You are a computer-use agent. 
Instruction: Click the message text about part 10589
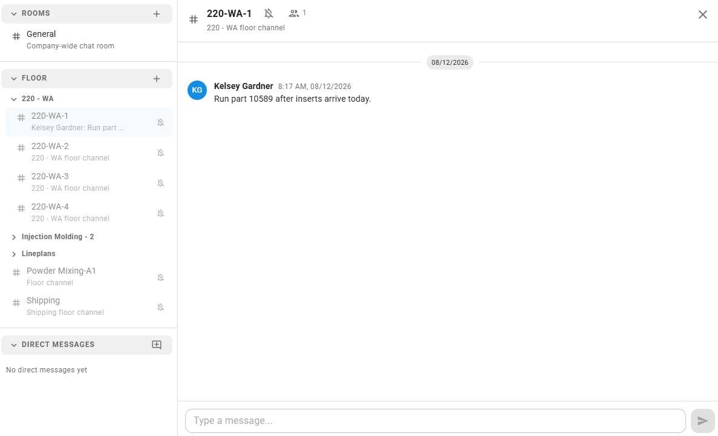[x=293, y=99]
